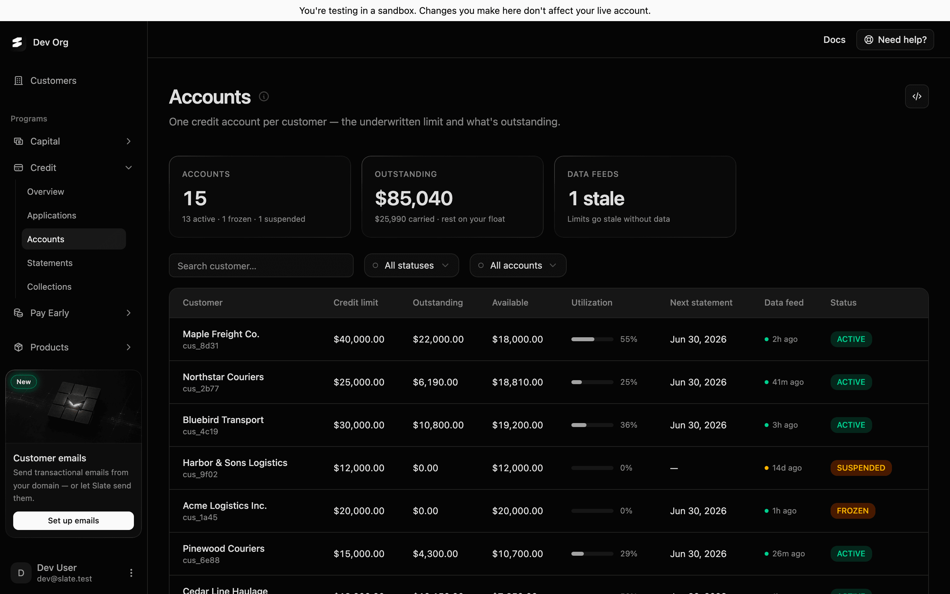The image size is (950, 594).
Task: Click the Pay Early icon
Action: [18, 313]
